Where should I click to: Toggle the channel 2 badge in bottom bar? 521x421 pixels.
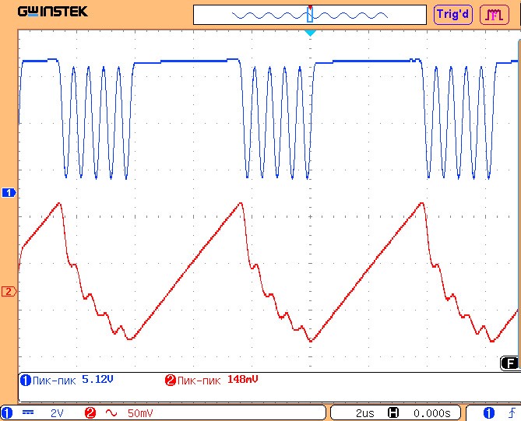pyautogui.click(x=90, y=412)
